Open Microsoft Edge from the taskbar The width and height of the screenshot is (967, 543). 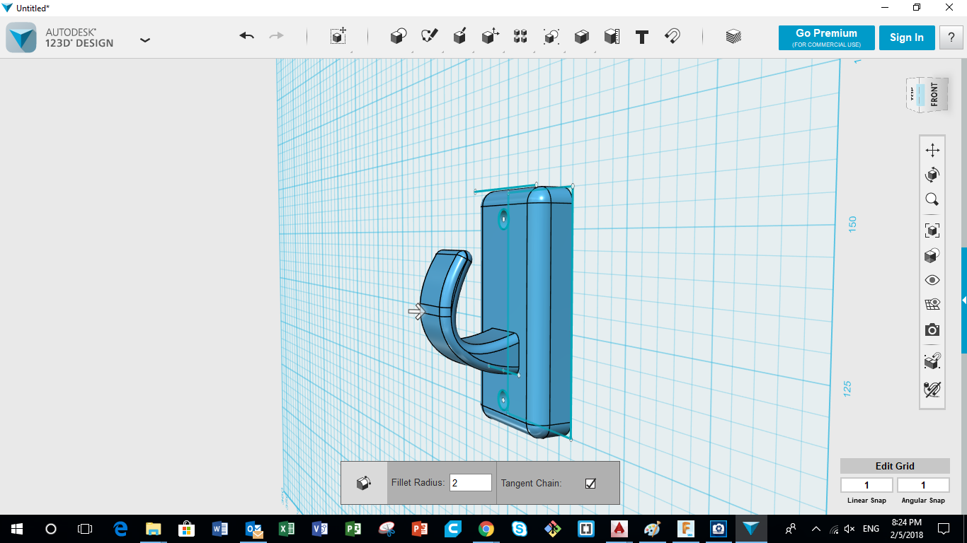click(120, 529)
